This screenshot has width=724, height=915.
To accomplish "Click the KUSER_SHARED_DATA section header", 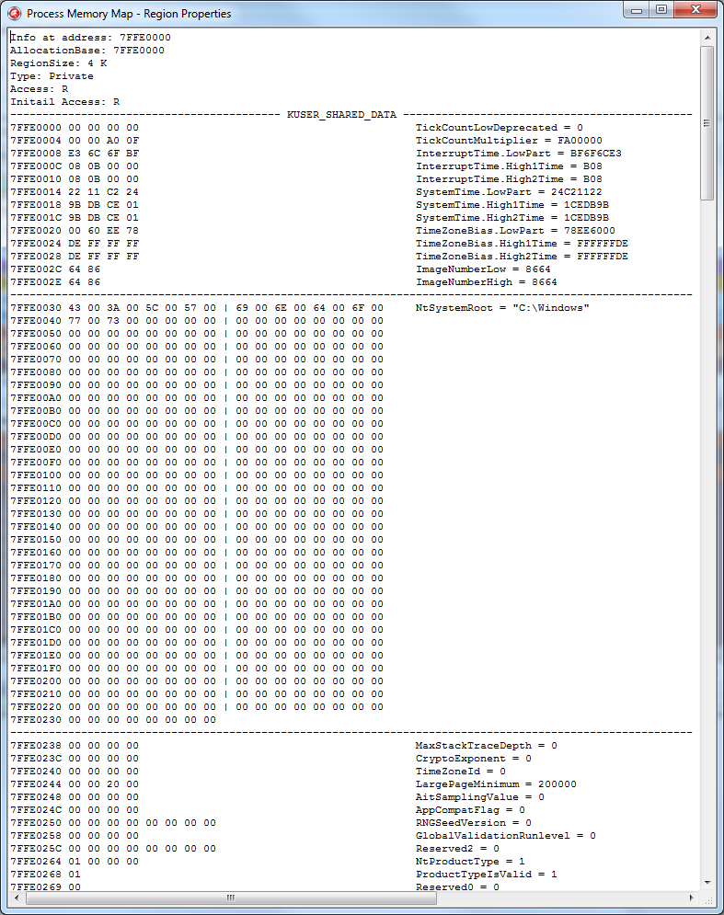I will tap(341, 114).
